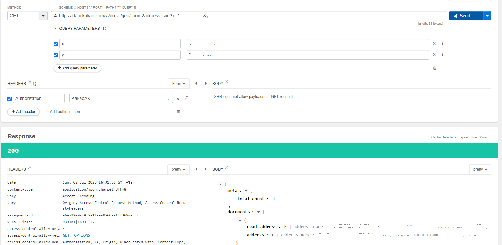Open response body pretty dropdown
The image size is (502, 245).
coord(480,169)
